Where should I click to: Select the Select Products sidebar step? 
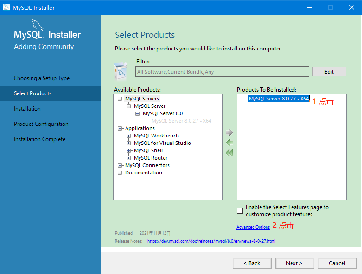tap(51, 93)
